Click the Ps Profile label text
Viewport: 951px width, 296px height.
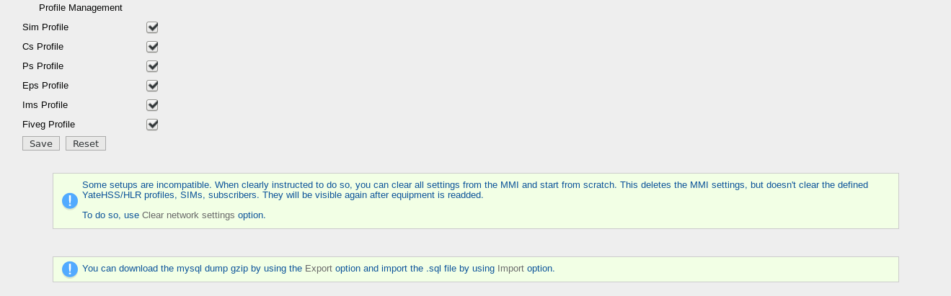(x=43, y=66)
